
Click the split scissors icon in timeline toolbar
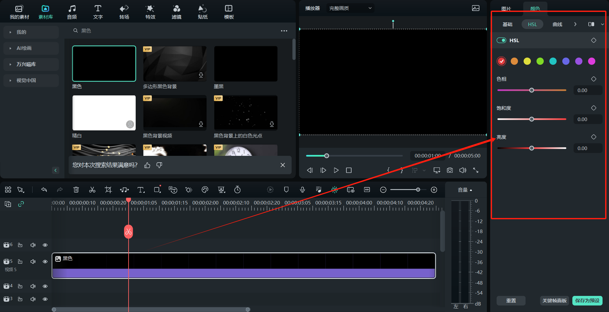(92, 190)
